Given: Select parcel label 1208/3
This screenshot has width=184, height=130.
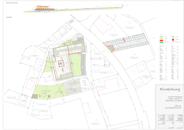Looking at the screenshot, I should [71, 89].
